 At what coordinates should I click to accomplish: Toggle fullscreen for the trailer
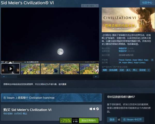(x=97, y=62)
